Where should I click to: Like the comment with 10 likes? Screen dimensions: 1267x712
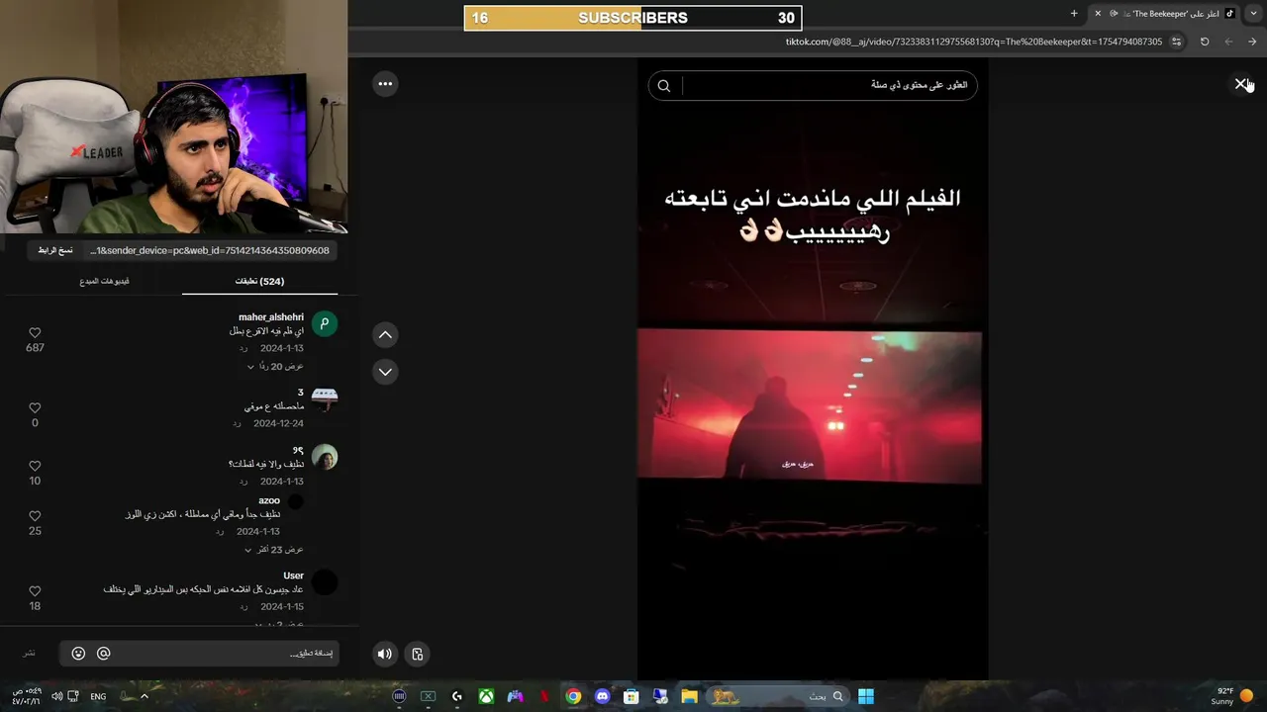point(35,466)
